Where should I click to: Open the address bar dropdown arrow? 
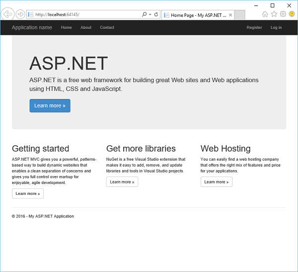(150, 14)
